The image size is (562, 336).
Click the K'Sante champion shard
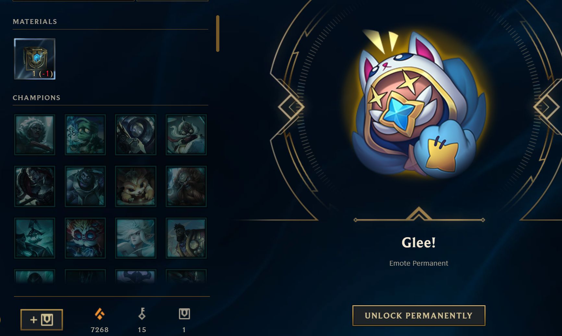click(x=186, y=238)
